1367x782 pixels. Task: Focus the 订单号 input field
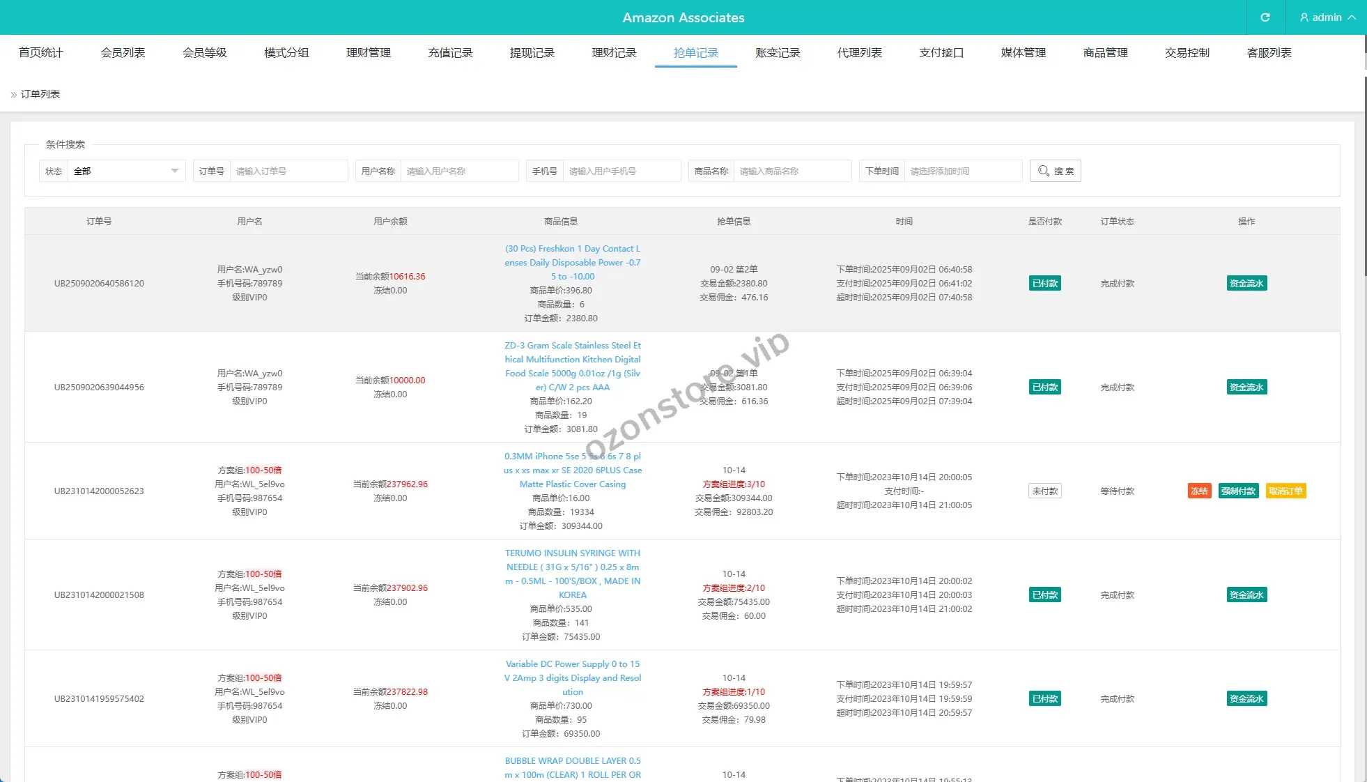[x=288, y=171]
